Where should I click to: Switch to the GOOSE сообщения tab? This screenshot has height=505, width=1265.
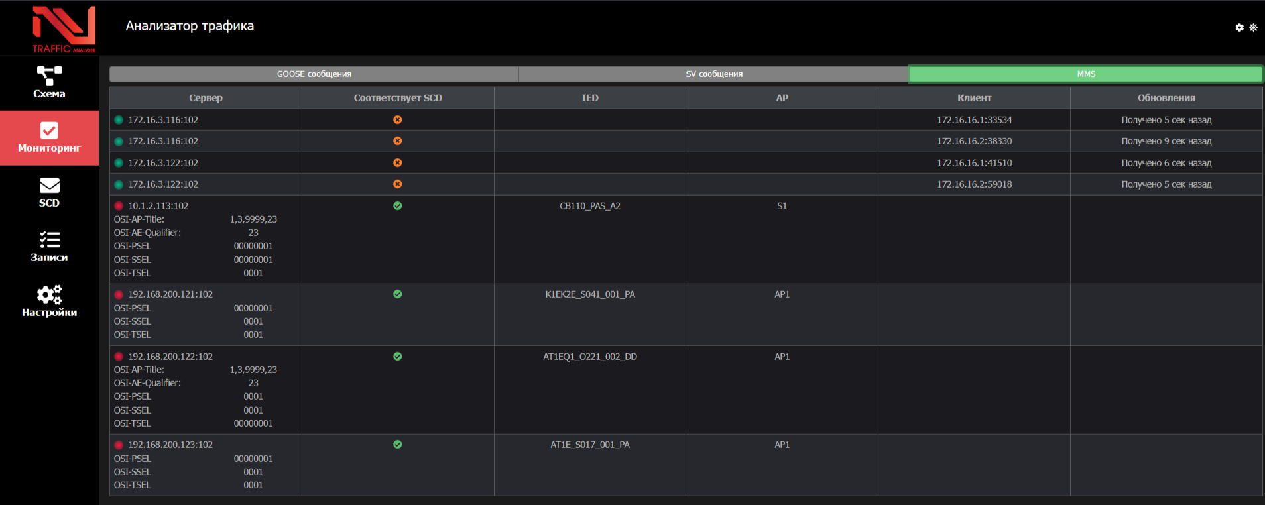(314, 74)
